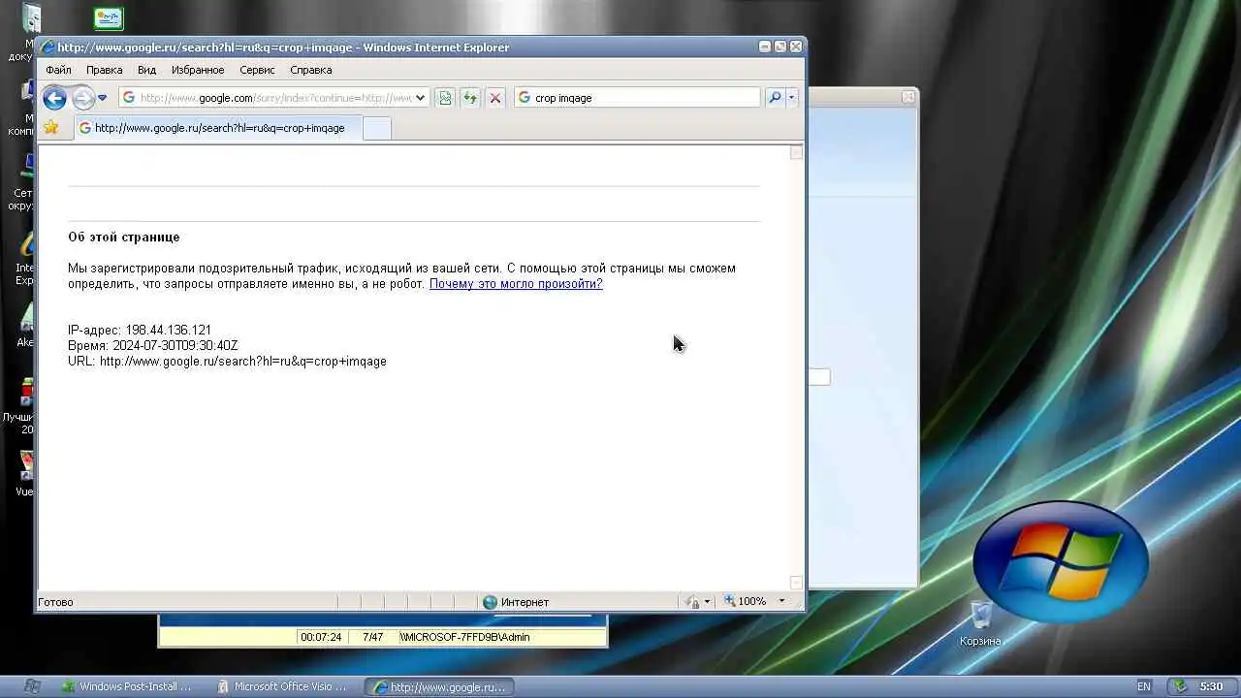Click the 7/47 progress counter cell

coord(372,637)
